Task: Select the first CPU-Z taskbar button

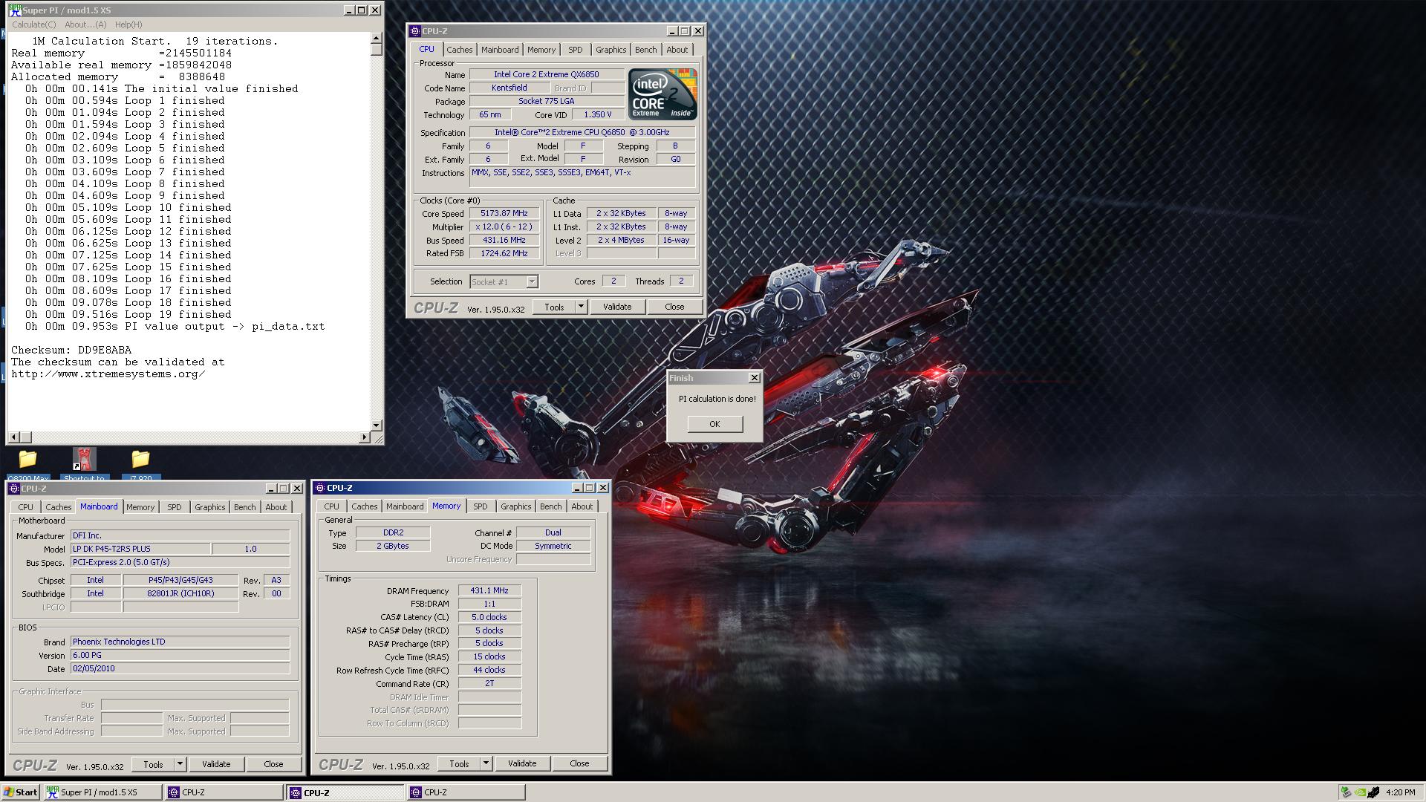Action: tap(224, 792)
